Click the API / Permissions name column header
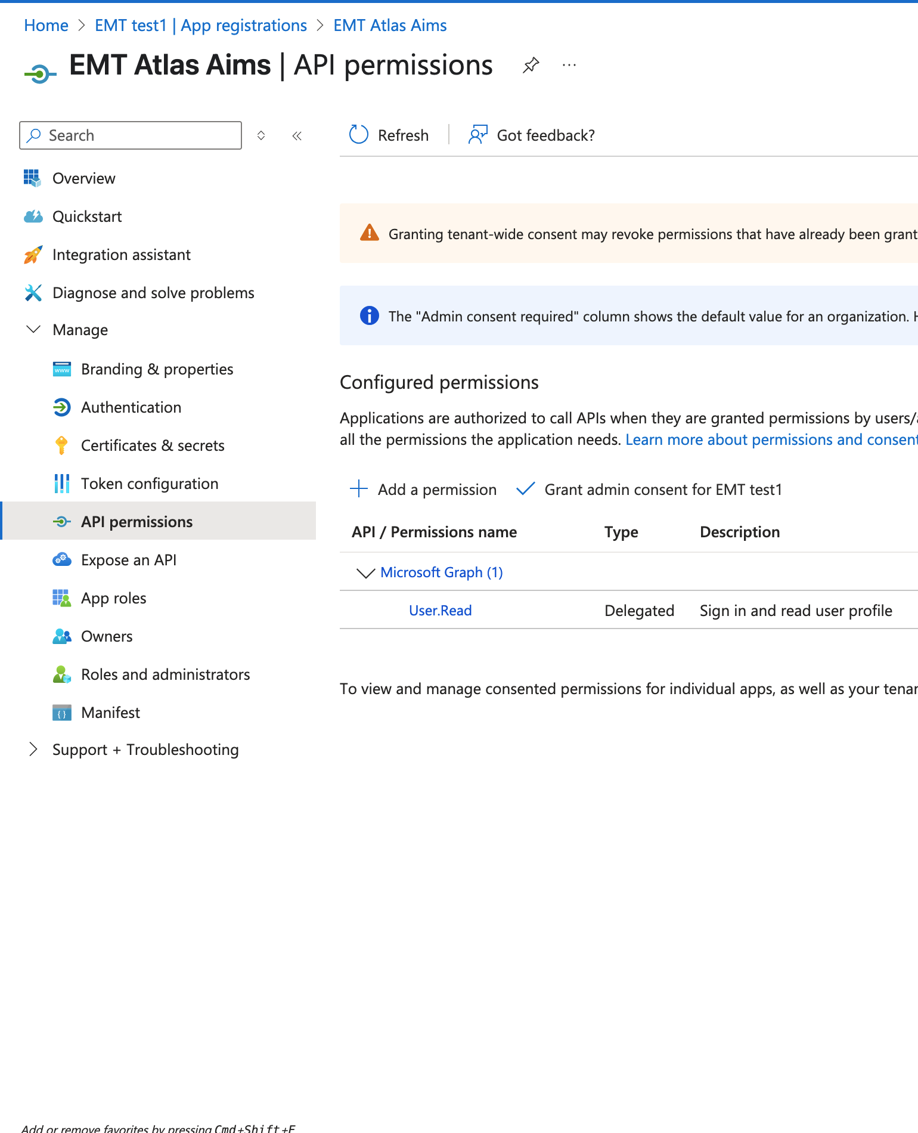 point(435,532)
